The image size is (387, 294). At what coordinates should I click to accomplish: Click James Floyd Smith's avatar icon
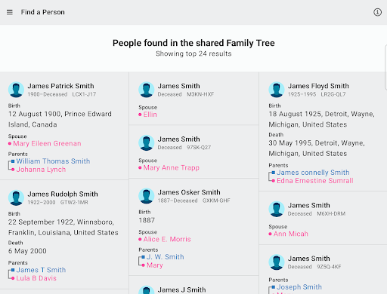coord(277,90)
